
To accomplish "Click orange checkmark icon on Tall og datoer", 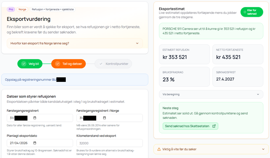I will 57,64.
